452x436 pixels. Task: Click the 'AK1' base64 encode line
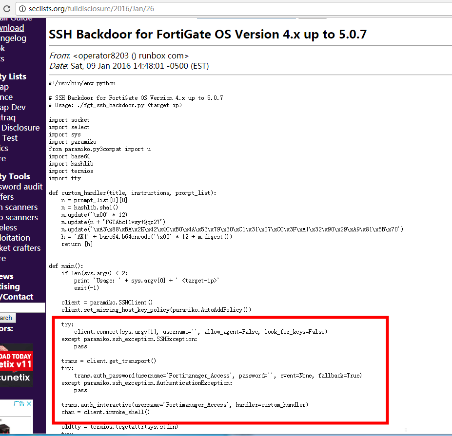pos(147,237)
